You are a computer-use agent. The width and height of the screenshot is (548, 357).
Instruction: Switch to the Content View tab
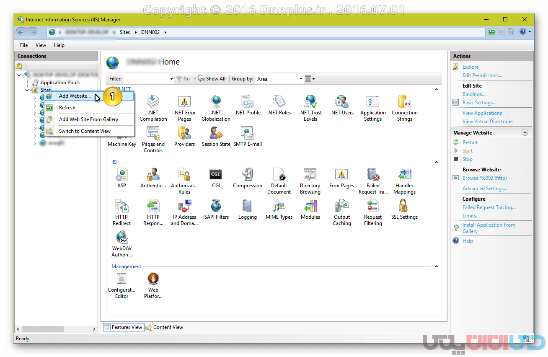pos(165,327)
